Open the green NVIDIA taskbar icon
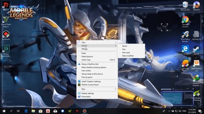Viewport: 204px width, 114px height. point(70,111)
